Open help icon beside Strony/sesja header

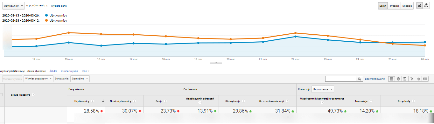[243, 101]
